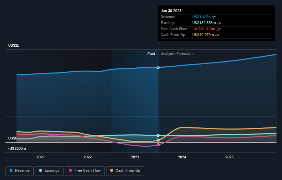Click the Past label on chart
Screen dimensions: 282x180
click(x=151, y=54)
